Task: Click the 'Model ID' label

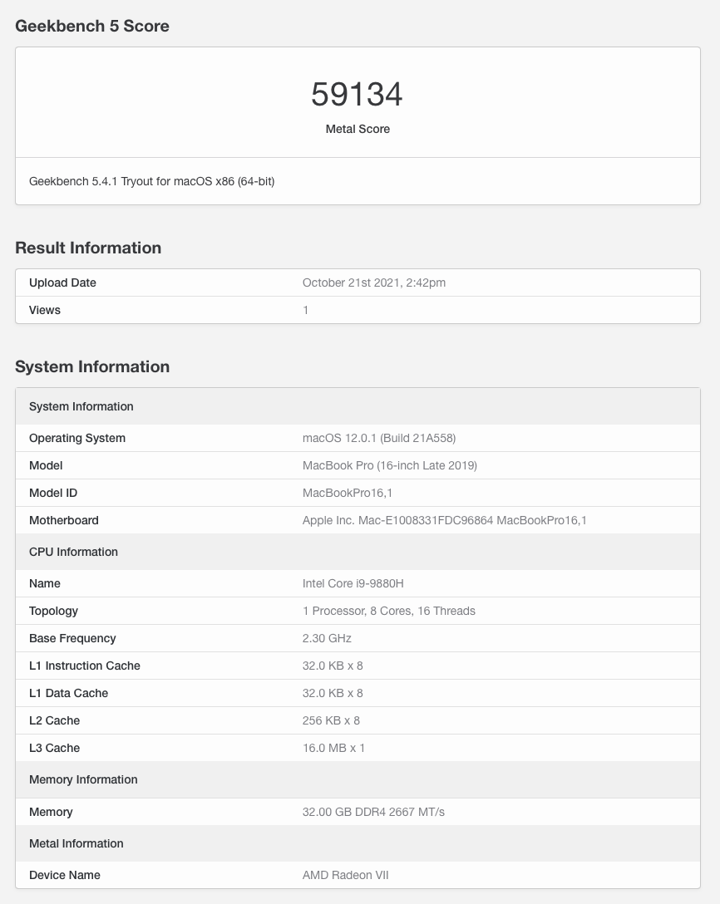Action: (x=53, y=493)
